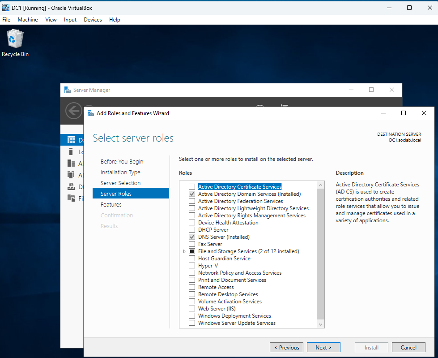This screenshot has width=438, height=358.
Task: Click the roles list scrollbar thumb
Action: tap(320, 254)
